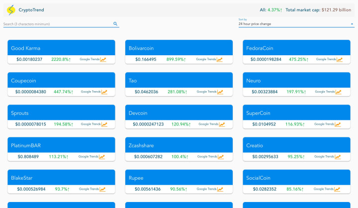Click the 899.59% change value
This screenshot has height=208, width=358.
pos(176,59)
